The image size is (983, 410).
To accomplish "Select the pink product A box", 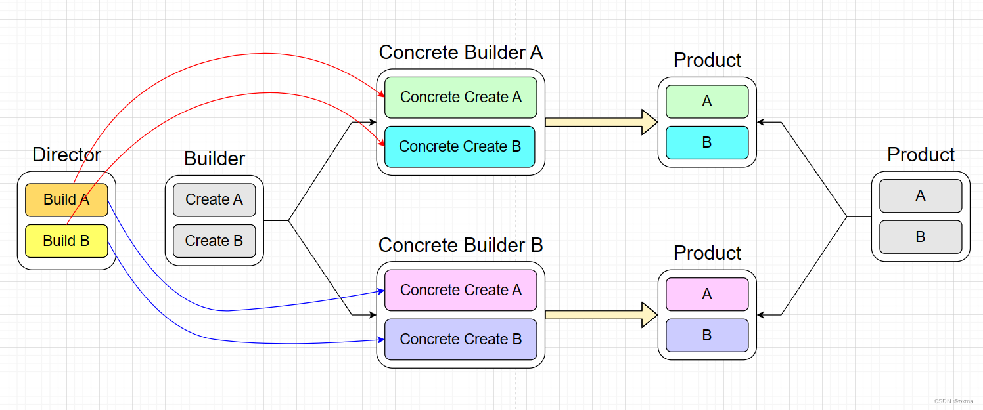I will 707,295.
